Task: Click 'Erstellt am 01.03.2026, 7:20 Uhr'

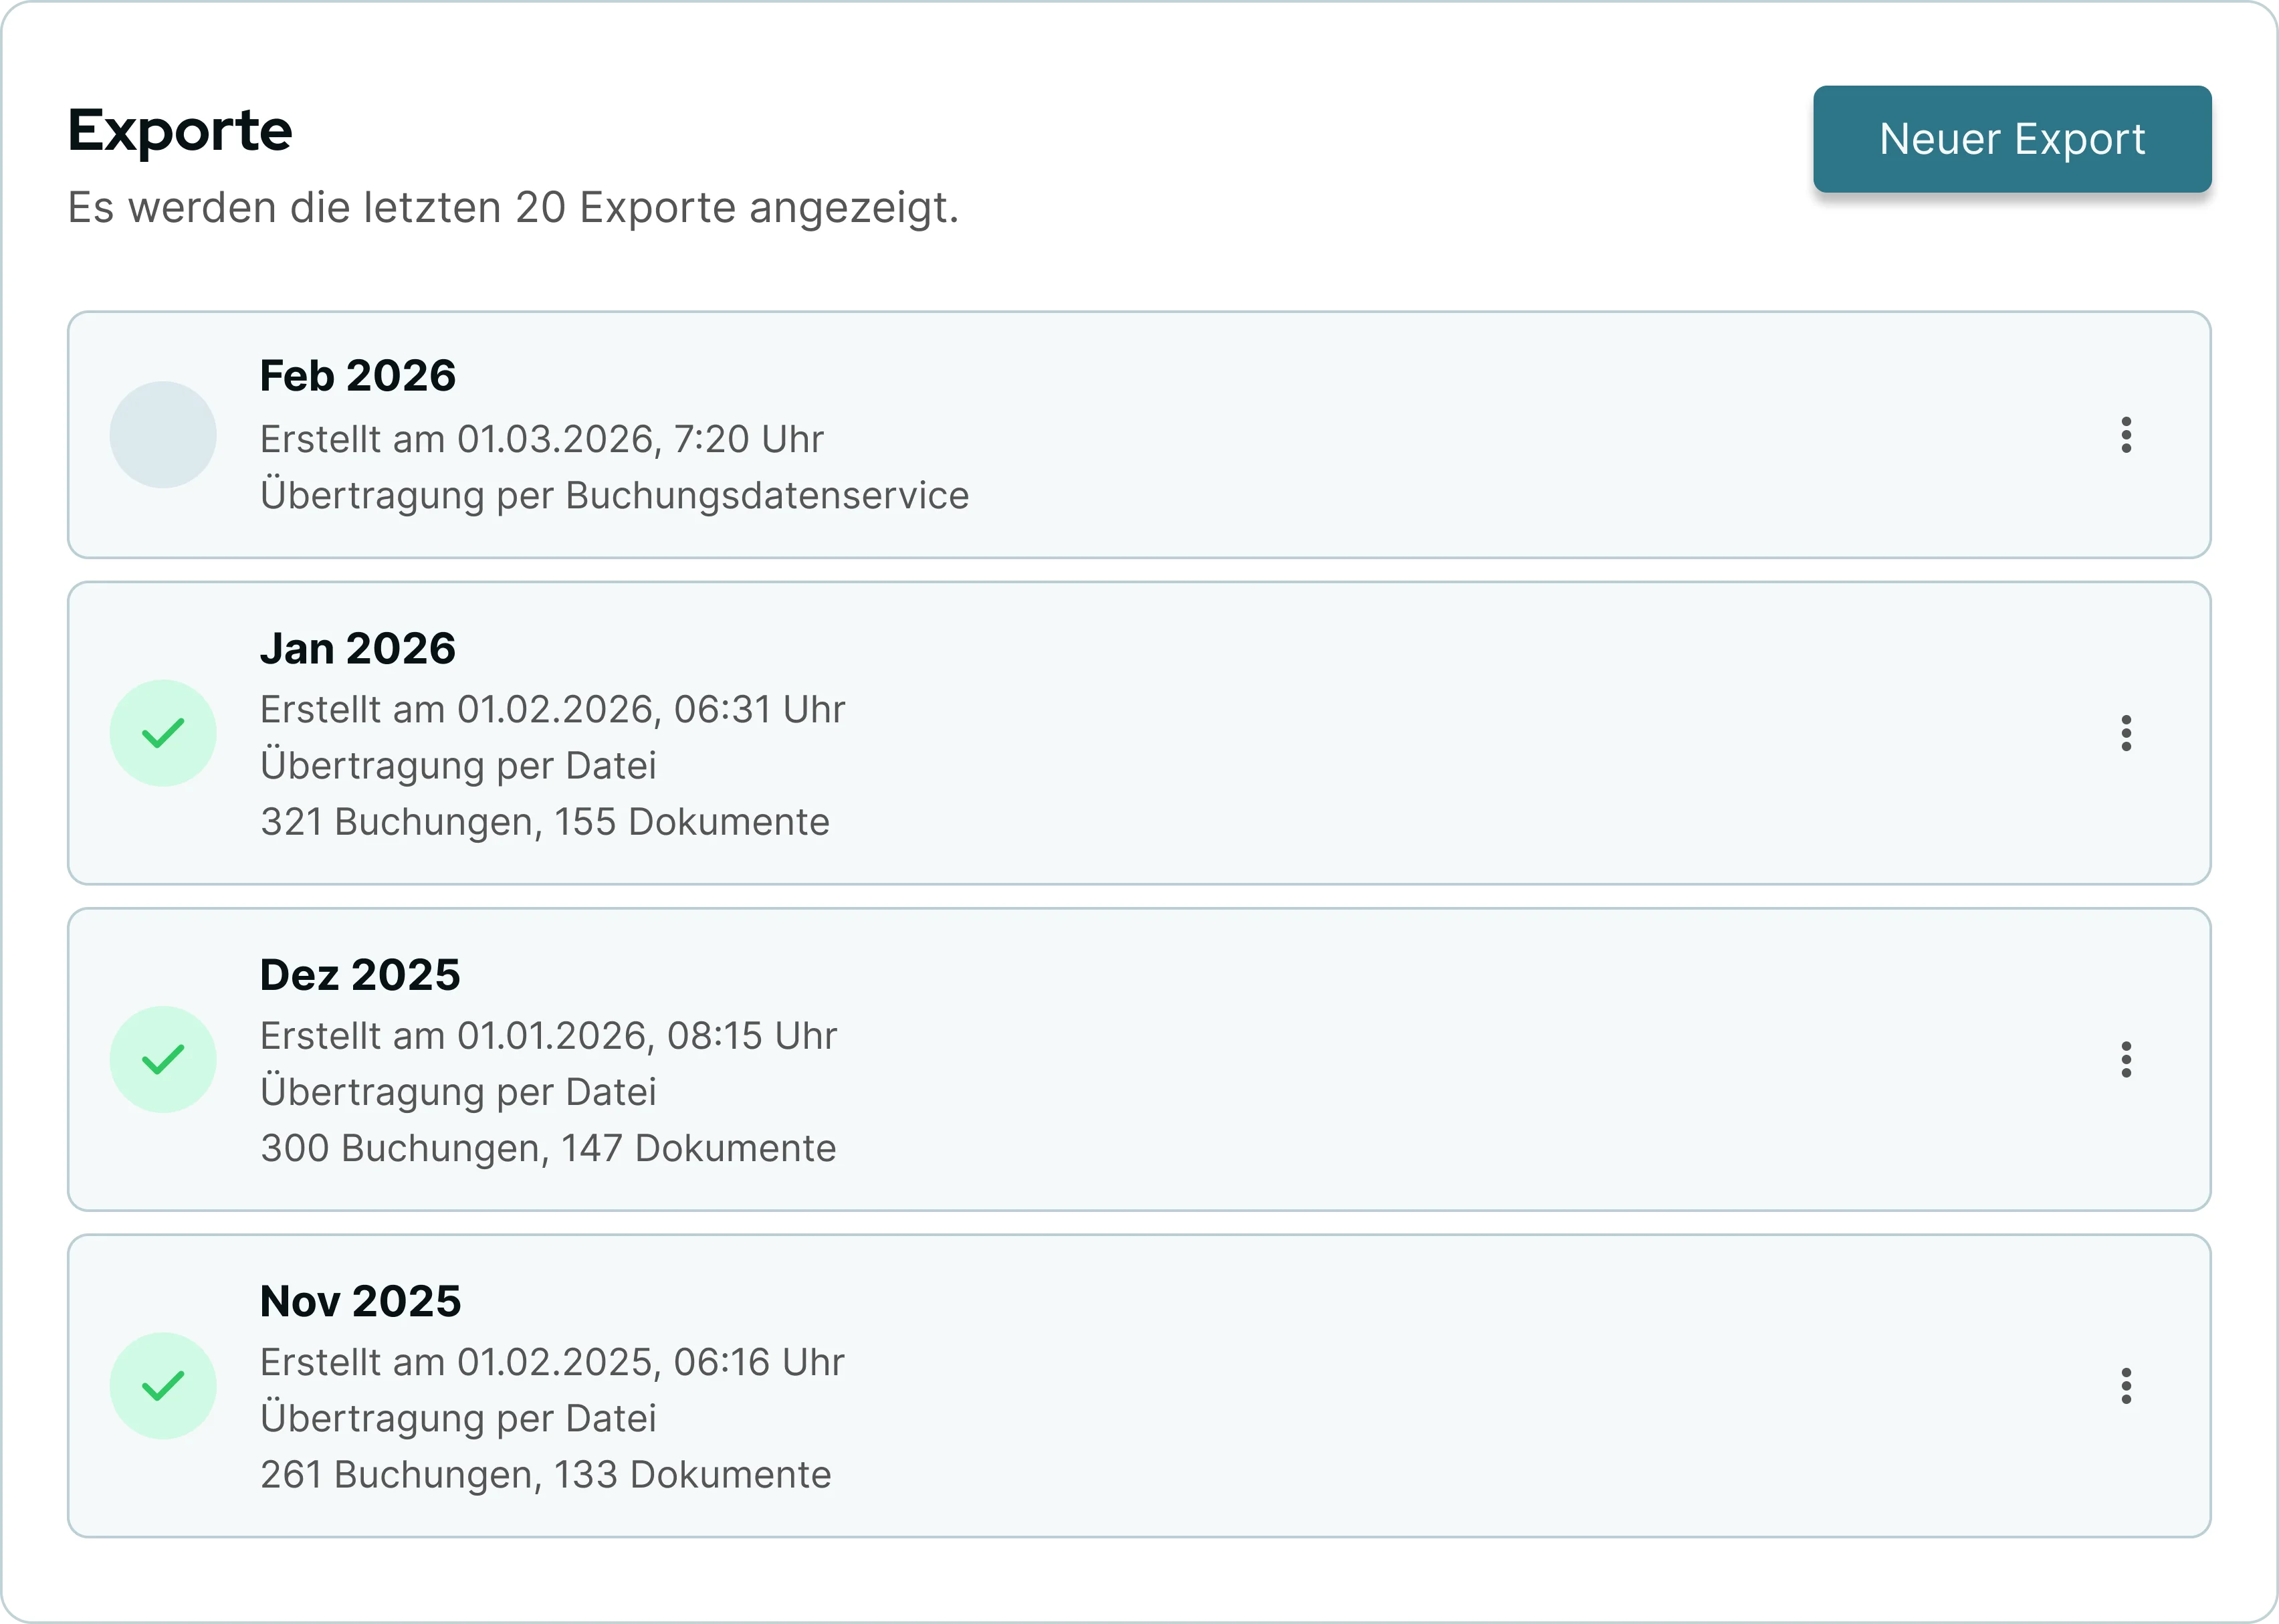Action: pos(542,439)
